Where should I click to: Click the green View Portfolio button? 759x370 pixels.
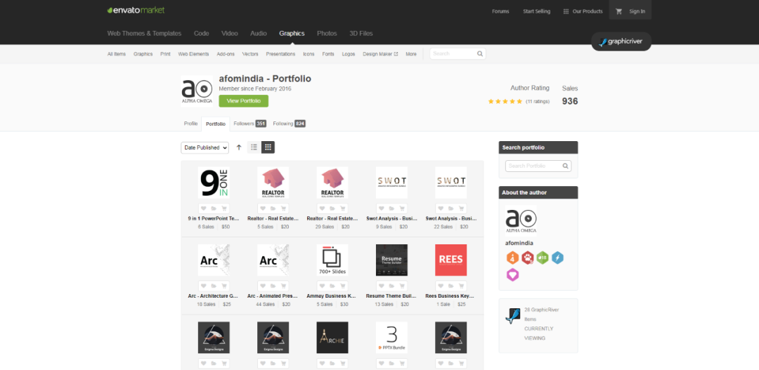[243, 101]
